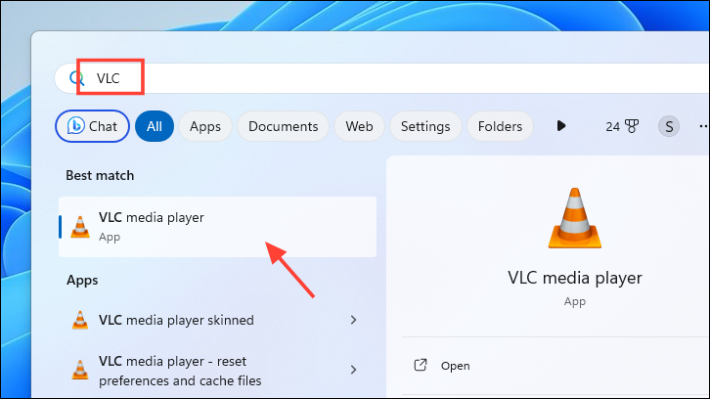Select the All filter tab
The width and height of the screenshot is (710, 399).
click(155, 126)
